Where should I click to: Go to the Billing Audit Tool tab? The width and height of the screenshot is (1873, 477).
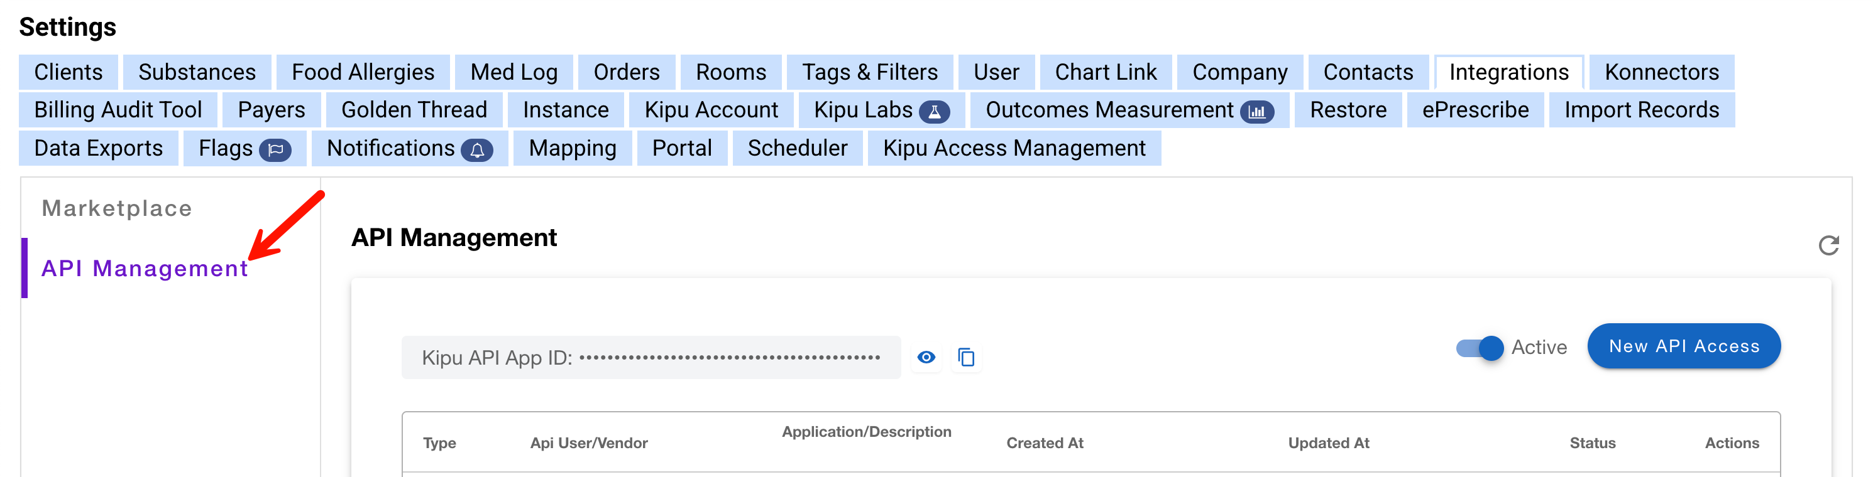[118, 110]
